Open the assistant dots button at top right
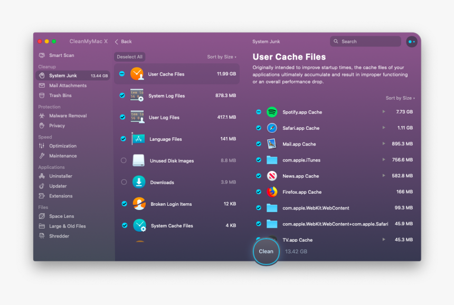The width and height of the screenshot is (454, 305). coord(411,42)
